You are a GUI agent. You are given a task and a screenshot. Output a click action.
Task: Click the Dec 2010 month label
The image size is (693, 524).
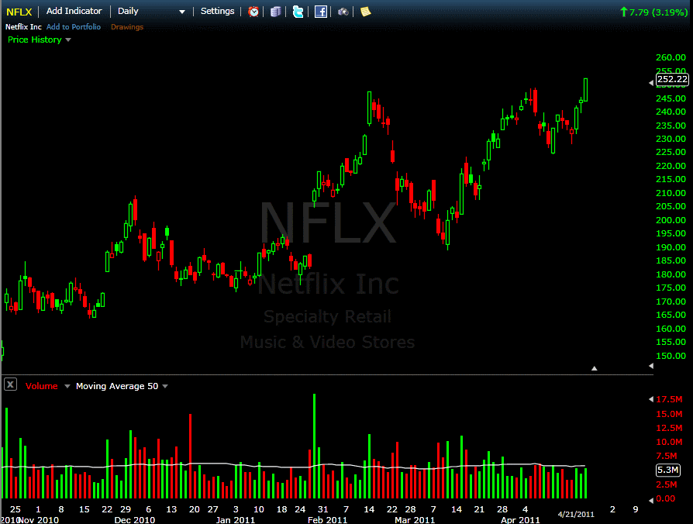coord(135,520)
